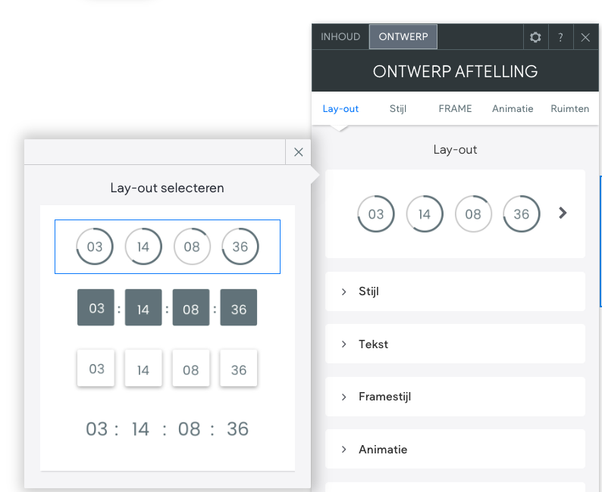The image size is (602, 492).
Task: Open the Stijl sub-tab
Action: click(398, 108)
